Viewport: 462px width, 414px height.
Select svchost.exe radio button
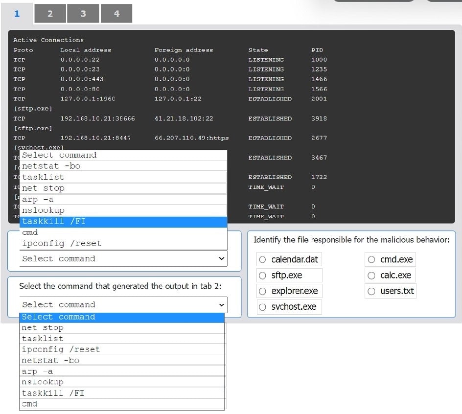tap(262, 307)
